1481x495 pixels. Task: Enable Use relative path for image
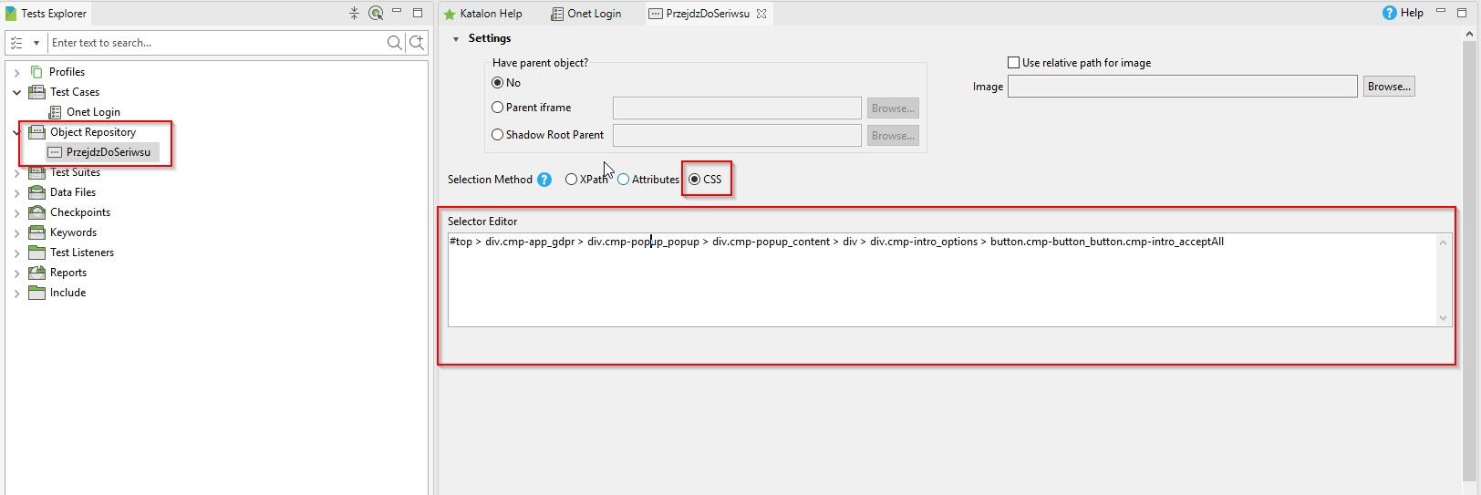[x=1013, y=63]
